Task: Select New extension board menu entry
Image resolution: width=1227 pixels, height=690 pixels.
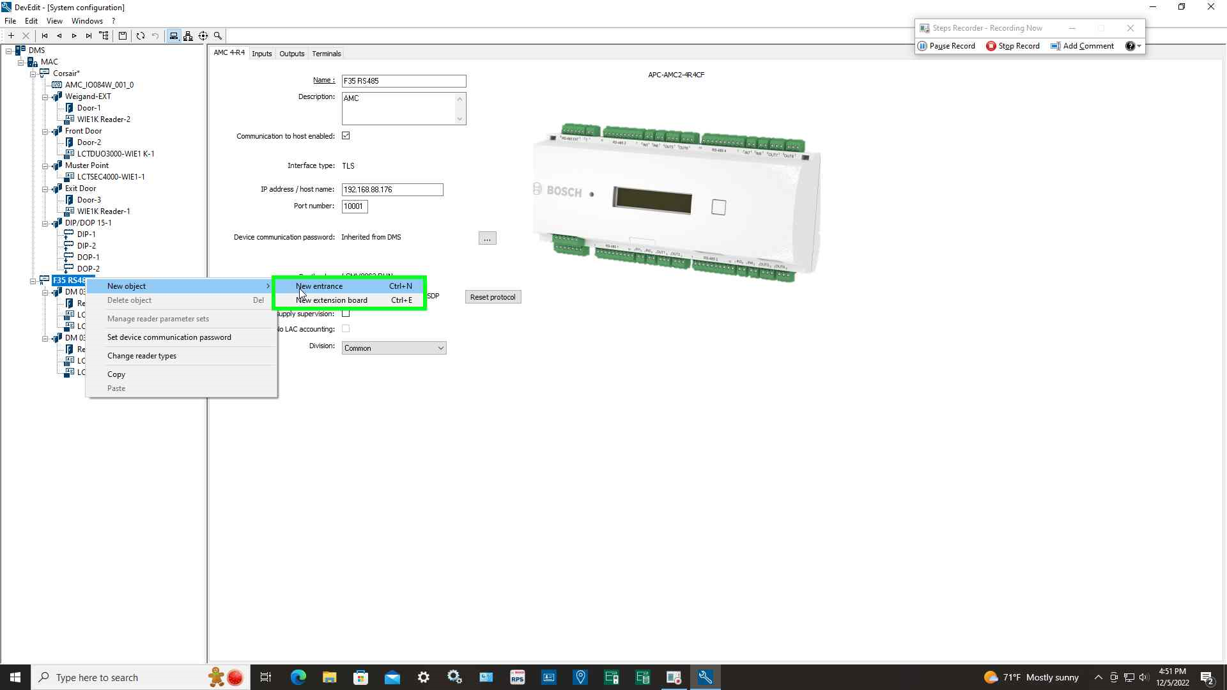Action: click(x=332, y=300)
